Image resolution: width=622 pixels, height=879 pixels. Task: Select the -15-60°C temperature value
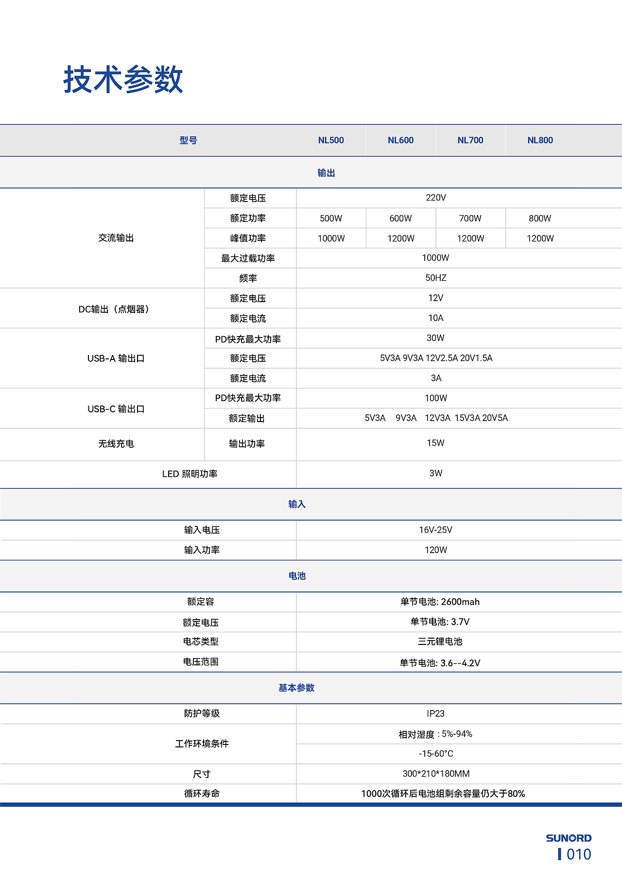tap(436, 754)
